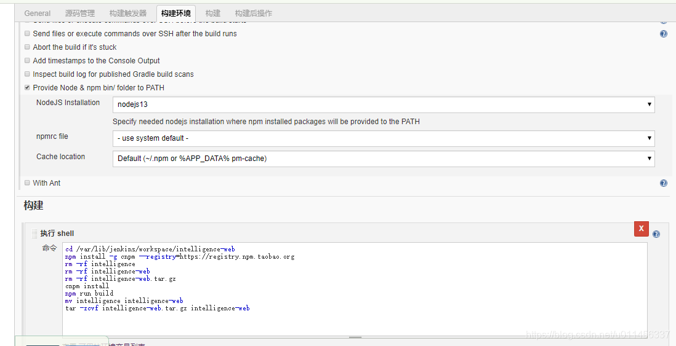Switch to the 构建 tab
This screenshot has height=346, width=676.
click(x=212, y=14)
